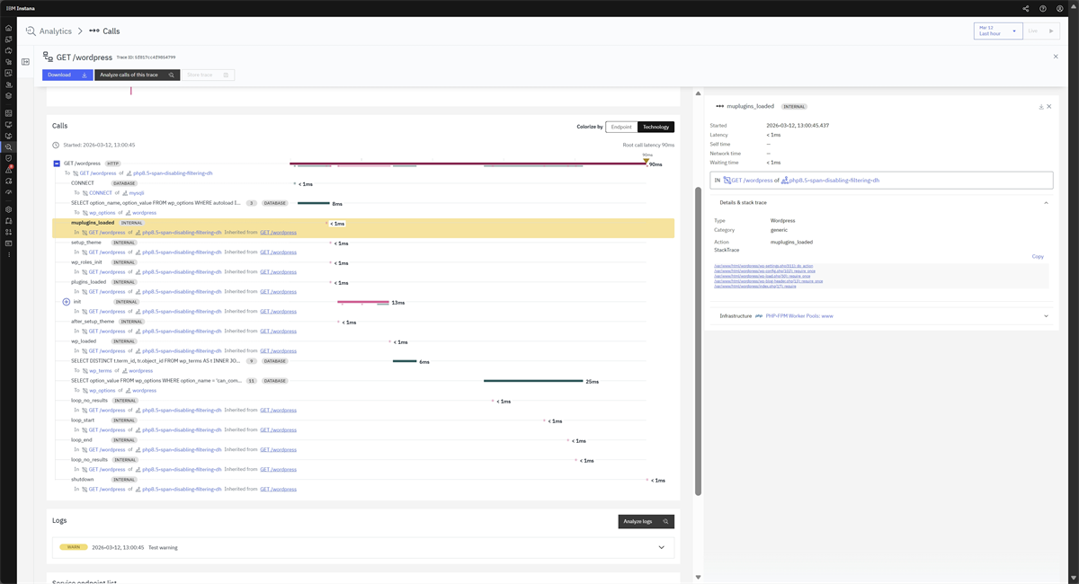Click the Calls breadcrumb
1079x584 pixels.
coord(111,31)
